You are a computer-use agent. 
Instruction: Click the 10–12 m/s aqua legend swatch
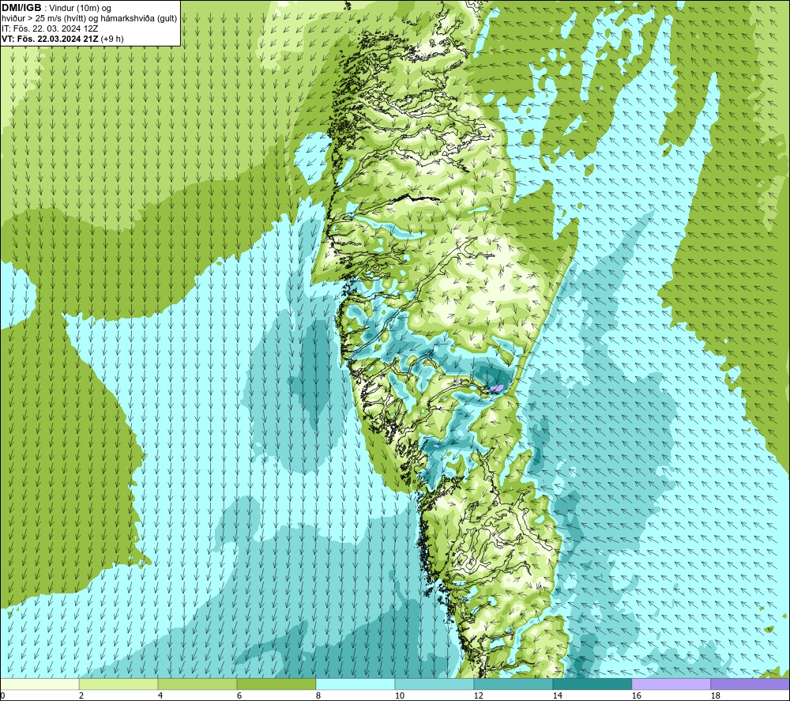434,684
